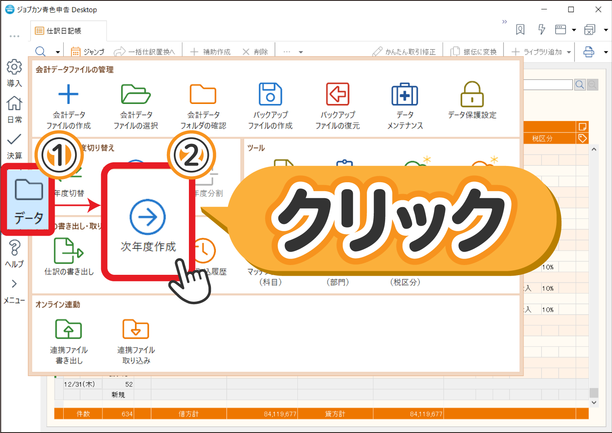The width and height of the screenshot is (612, 433).
Task: Create a new 会計データファイルの作成
Action: pyautogui.click(x=68, y=106)
